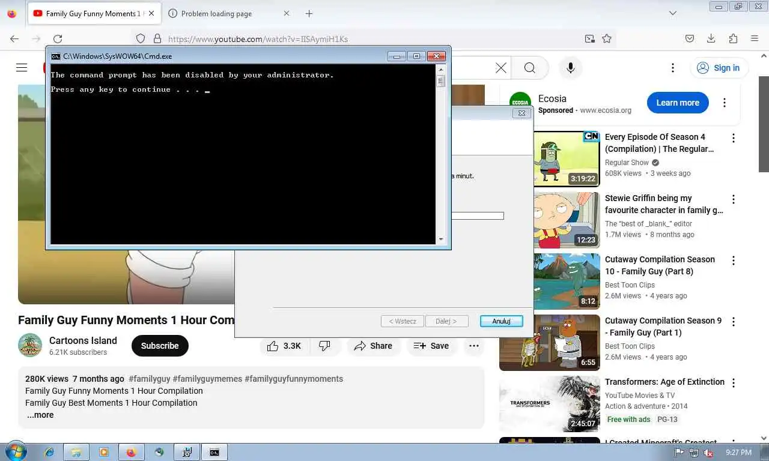Screen dimensions: 769x461
Task: Open a new Firefox tab
Action: (x=309, y=13)
